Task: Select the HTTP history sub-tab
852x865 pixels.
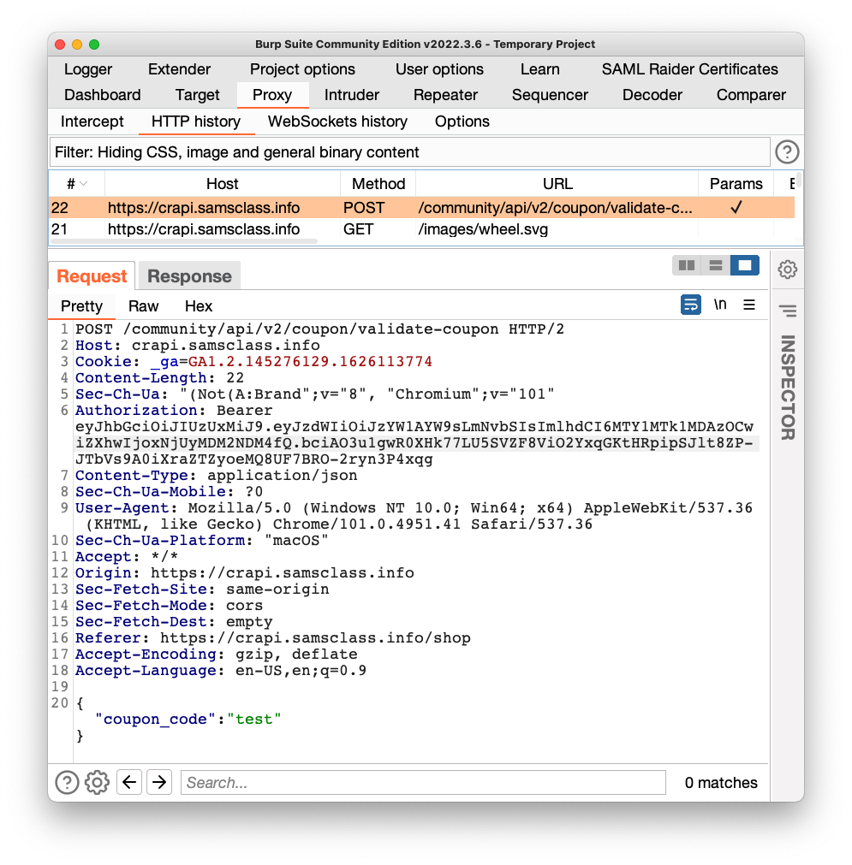Action: (196, 121)
